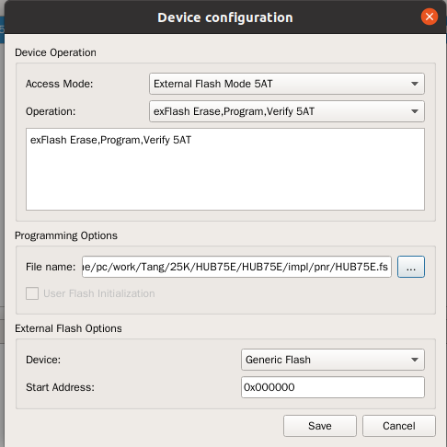Toggle the User Flash Initialization checkbox

pos(32,293)
